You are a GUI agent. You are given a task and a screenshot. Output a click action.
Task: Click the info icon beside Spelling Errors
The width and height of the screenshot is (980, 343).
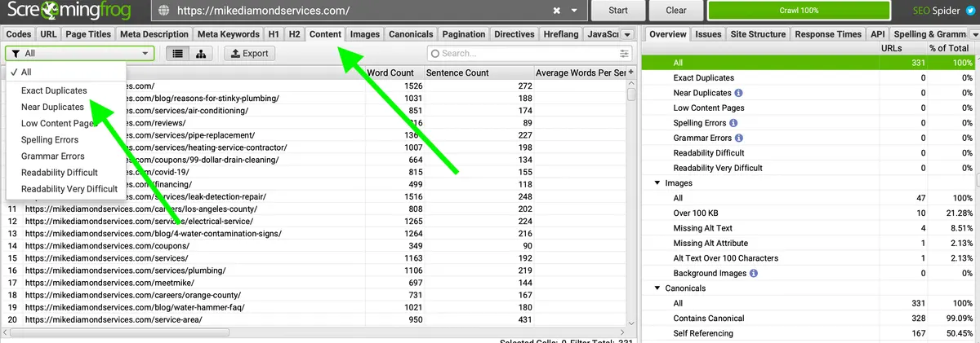click(733, 123)
